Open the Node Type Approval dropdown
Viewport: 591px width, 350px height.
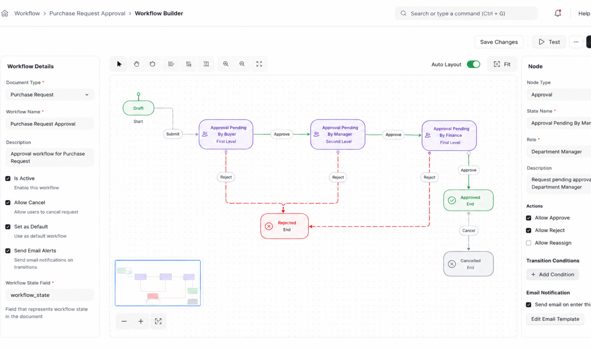coord(559,95)
